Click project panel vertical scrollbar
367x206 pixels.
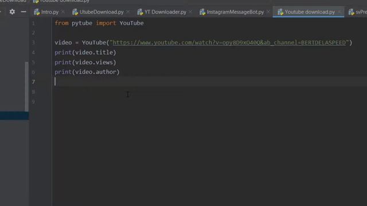pyautogui.click(x=27, y=86)
